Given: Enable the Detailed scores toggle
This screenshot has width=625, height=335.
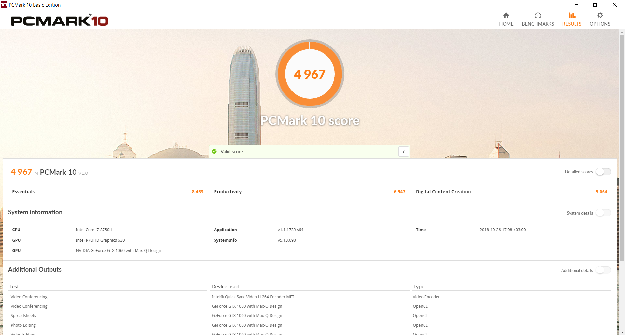Looking at the screenshot, I should (603, 172).
